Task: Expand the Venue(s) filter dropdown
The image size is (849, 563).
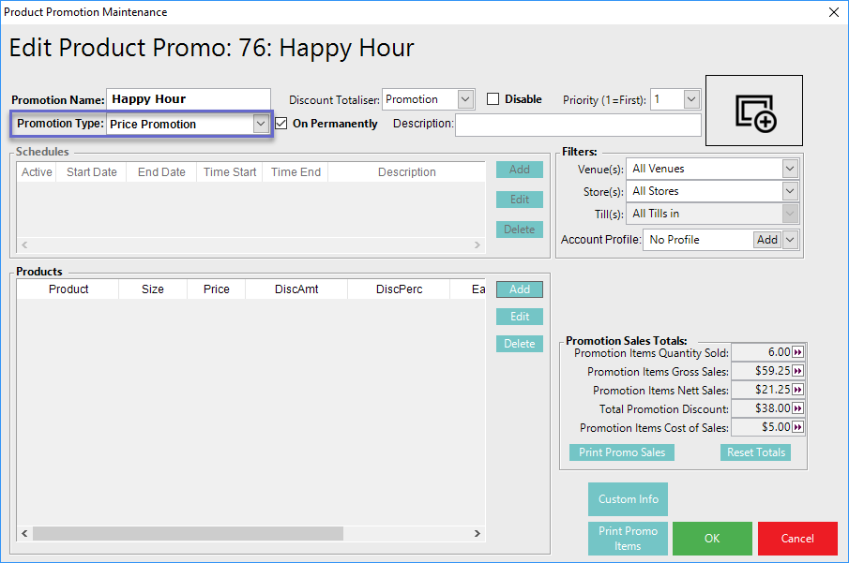Action: point(790,169)
